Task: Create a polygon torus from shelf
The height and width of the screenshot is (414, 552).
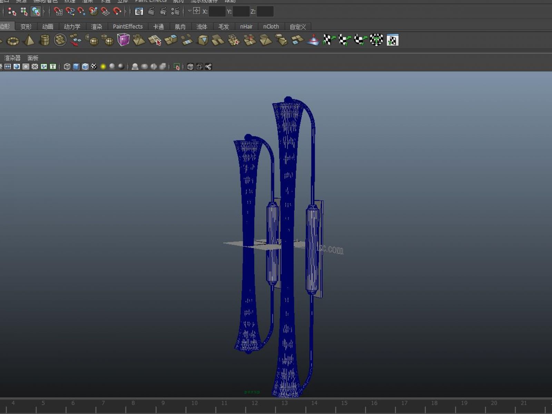Action: tap(13, 41)
